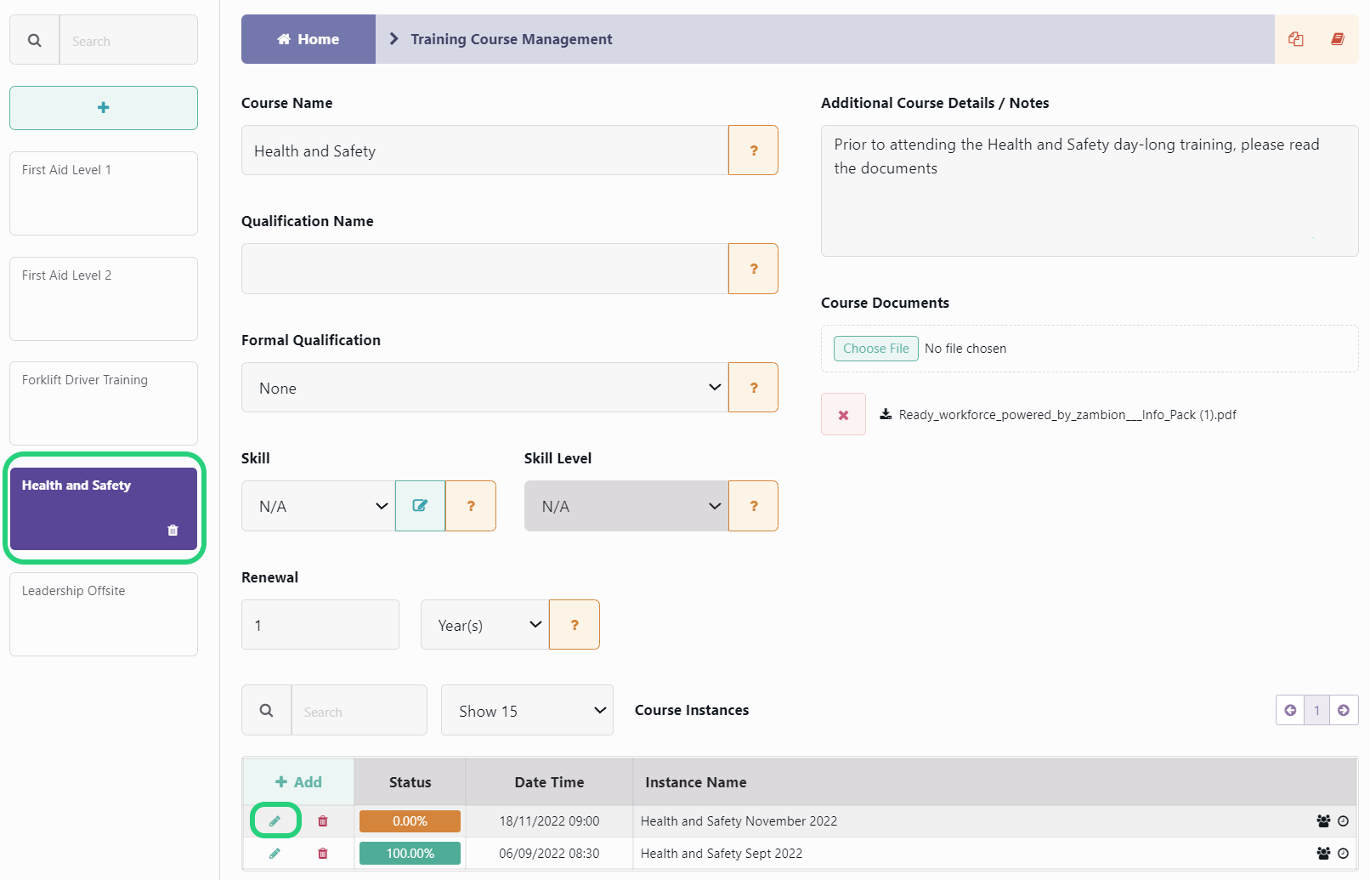Select First Aid Level 1 course

(104, 193)
